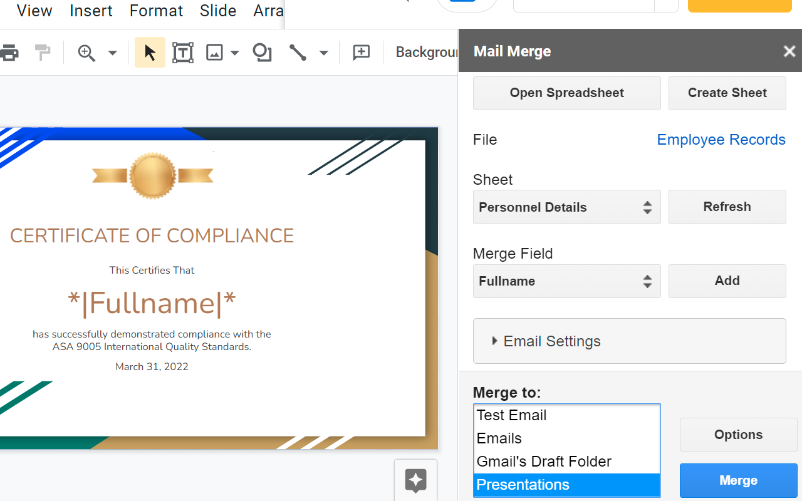The height and width of the screenshot is (501, 802).
Task: Click the Merge button
Action: [x=738, y=480]
